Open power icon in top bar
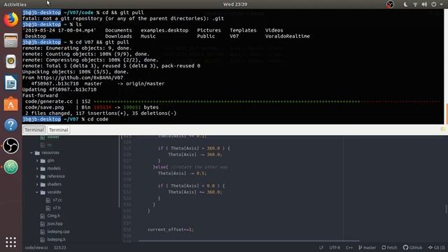Screen dimensions: 448x252 pos(434,4)
